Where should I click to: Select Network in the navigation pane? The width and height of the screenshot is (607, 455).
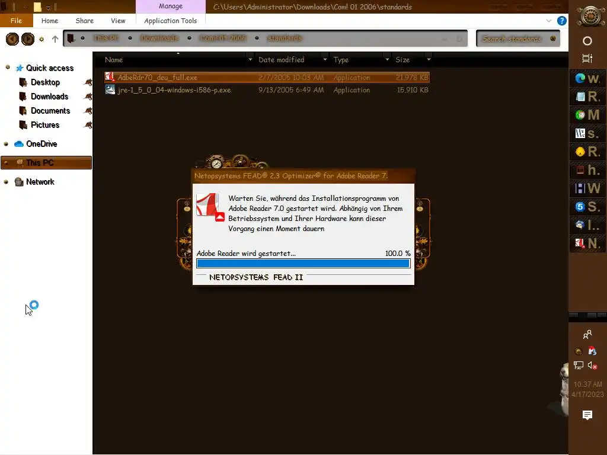click(40, 182)
